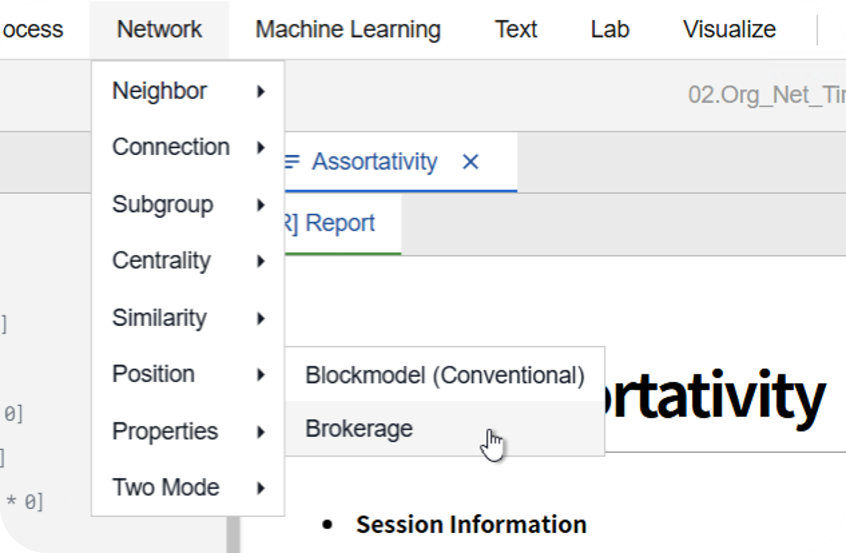Expand the Subgroup submenu
846x553 pixels.
tap(188, 204)
